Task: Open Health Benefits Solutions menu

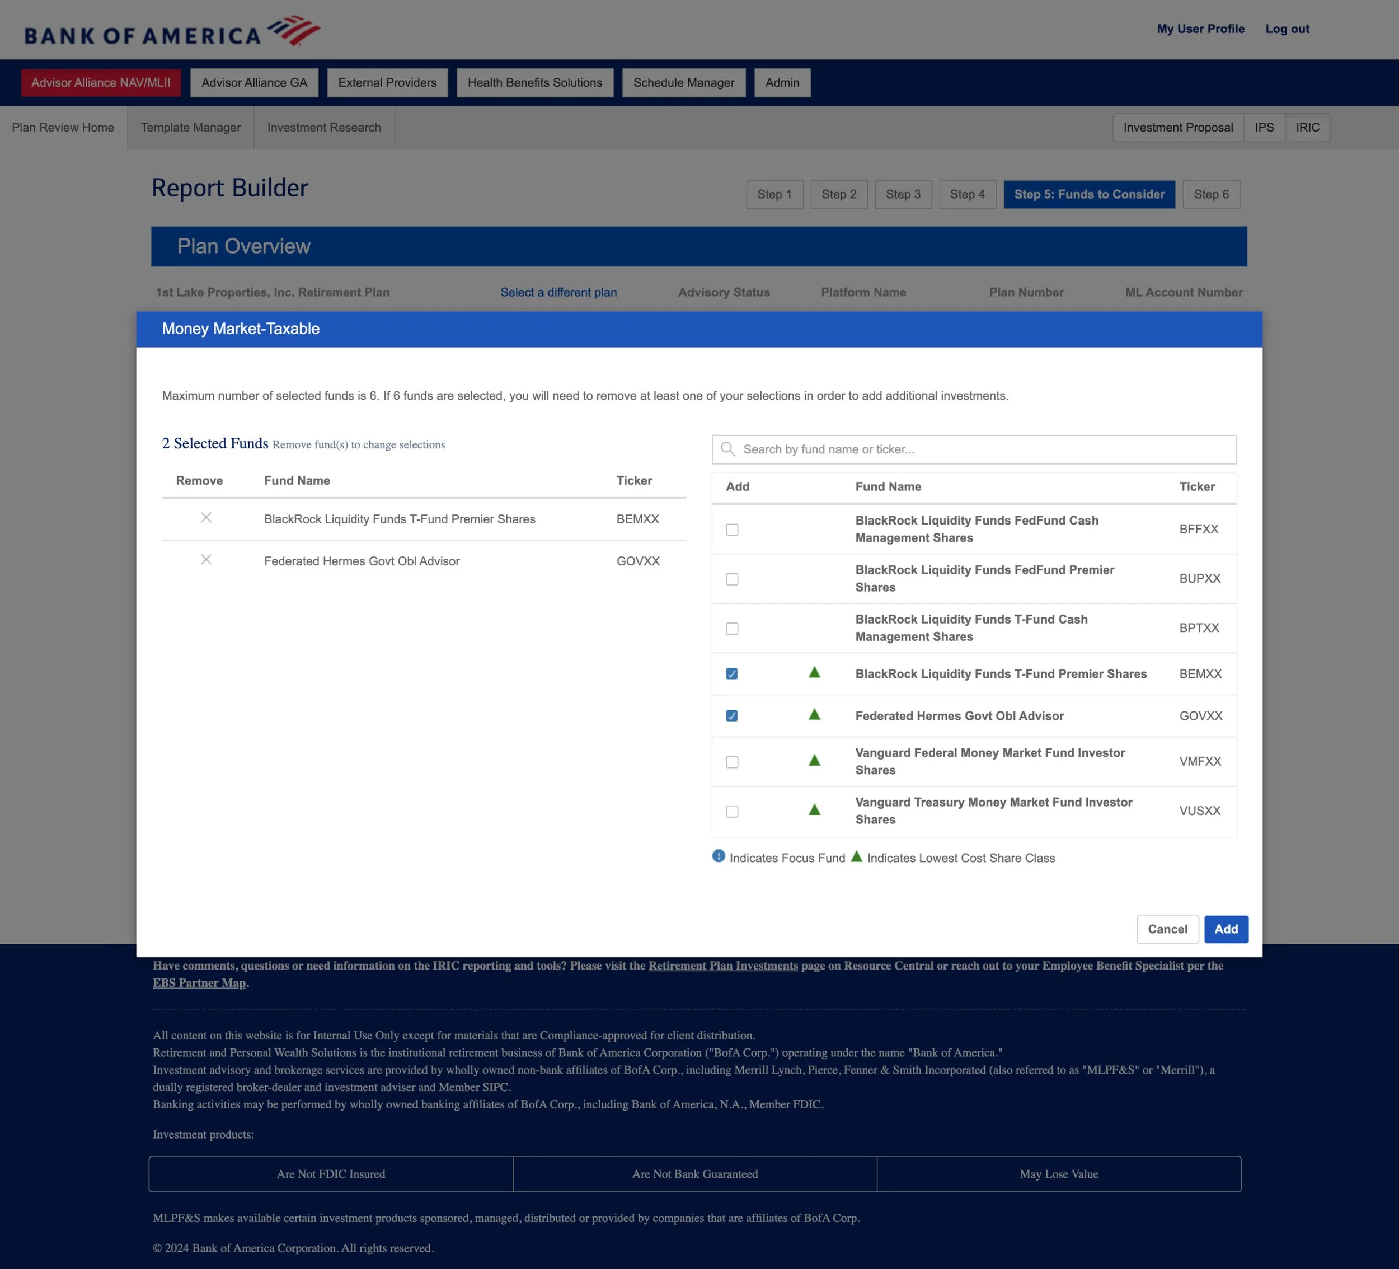Action: point(534,83)
